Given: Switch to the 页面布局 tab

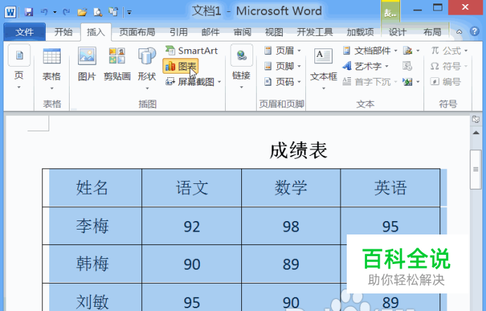Looking at the screenshot, I should point(137,32).
